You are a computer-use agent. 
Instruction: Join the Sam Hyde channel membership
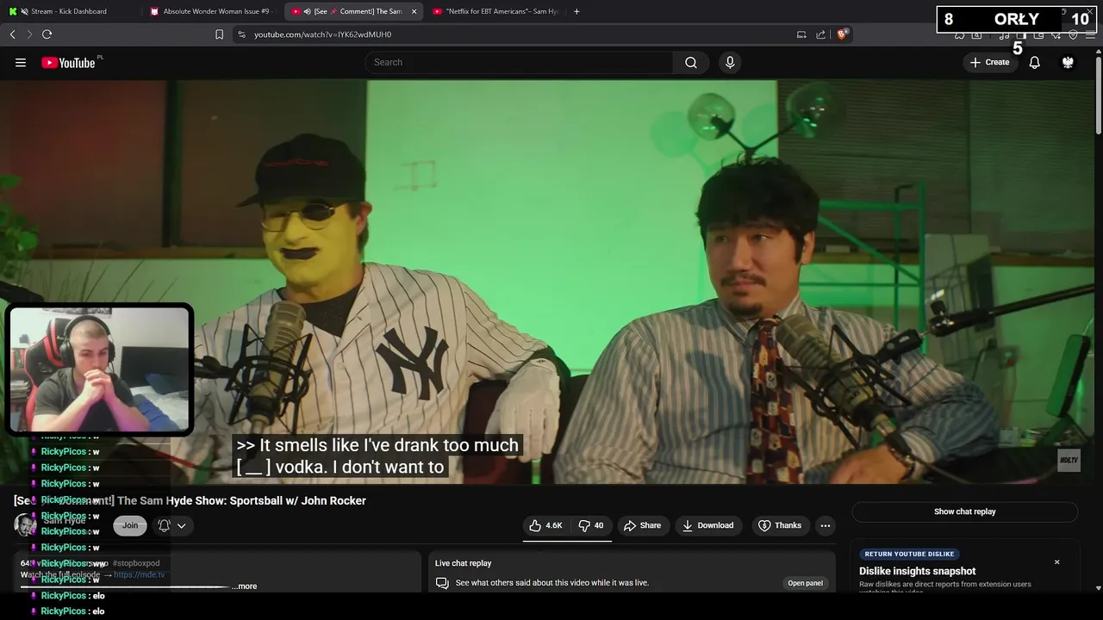click(130, 525)
